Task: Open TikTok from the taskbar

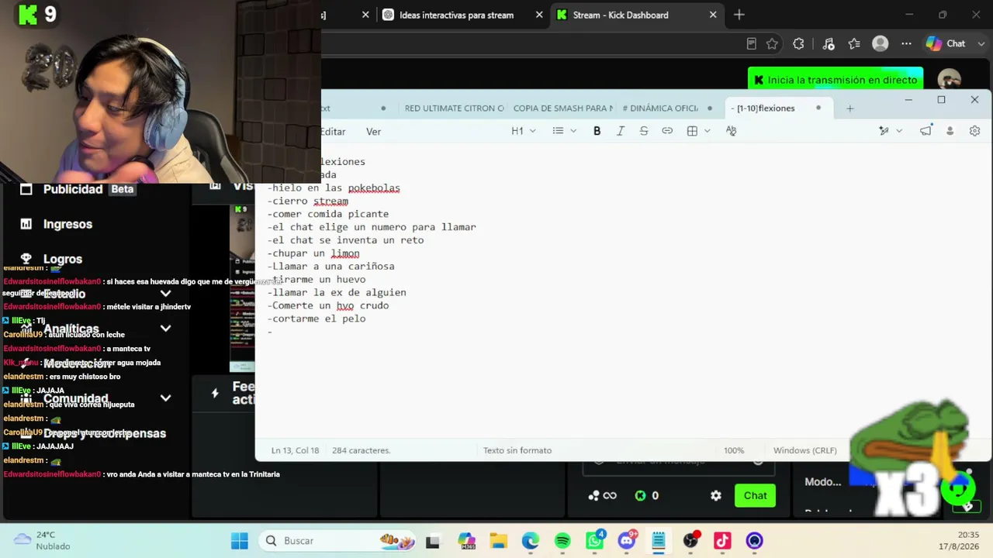Action: (x=722, y=541)
